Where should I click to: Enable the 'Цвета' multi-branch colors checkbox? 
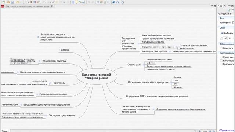(221, 57)
